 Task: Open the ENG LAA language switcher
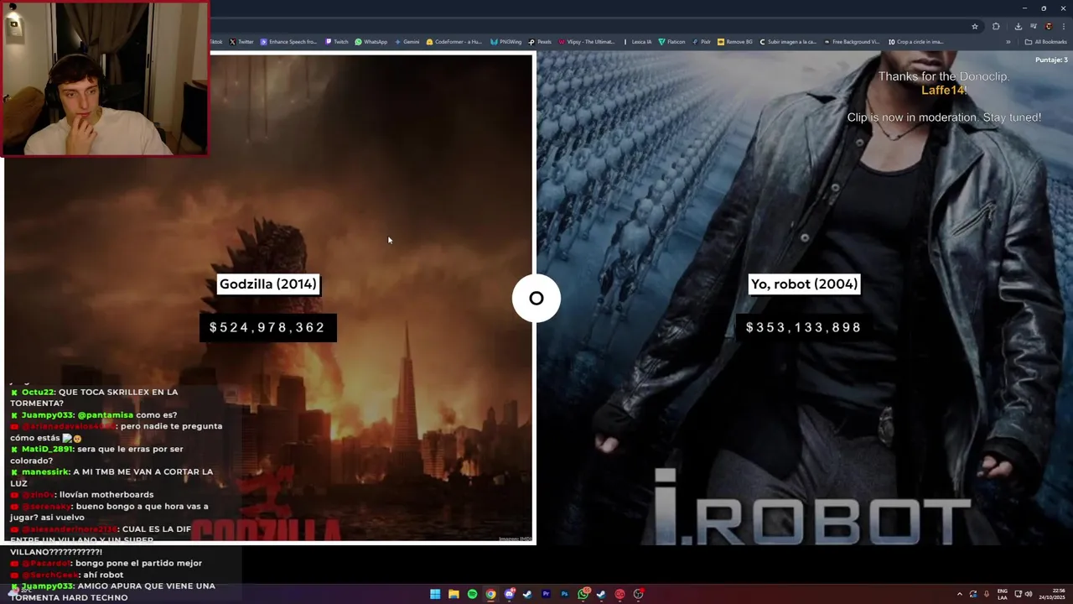tap(1002, 594)
